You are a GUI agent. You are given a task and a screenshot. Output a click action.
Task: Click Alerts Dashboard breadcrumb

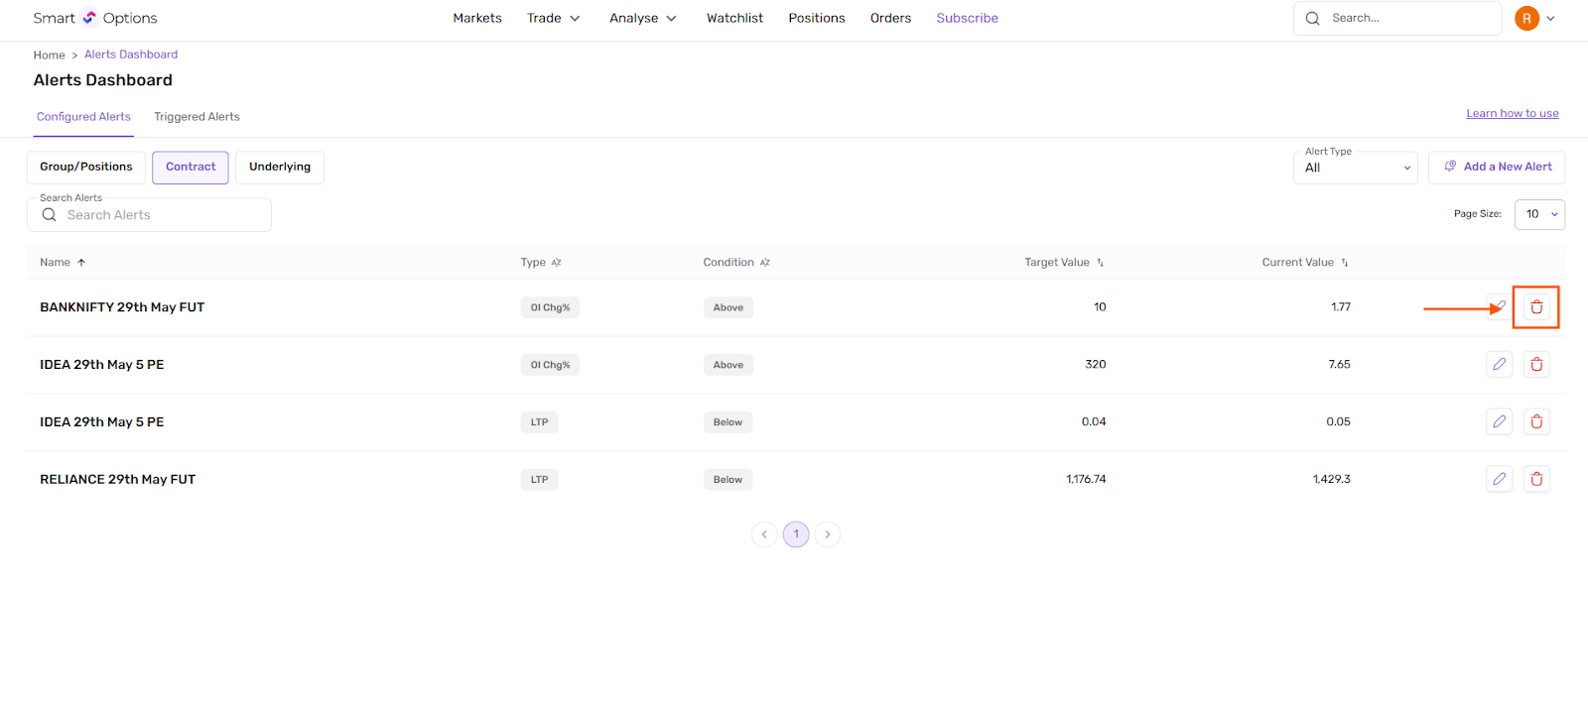(131, 55)
